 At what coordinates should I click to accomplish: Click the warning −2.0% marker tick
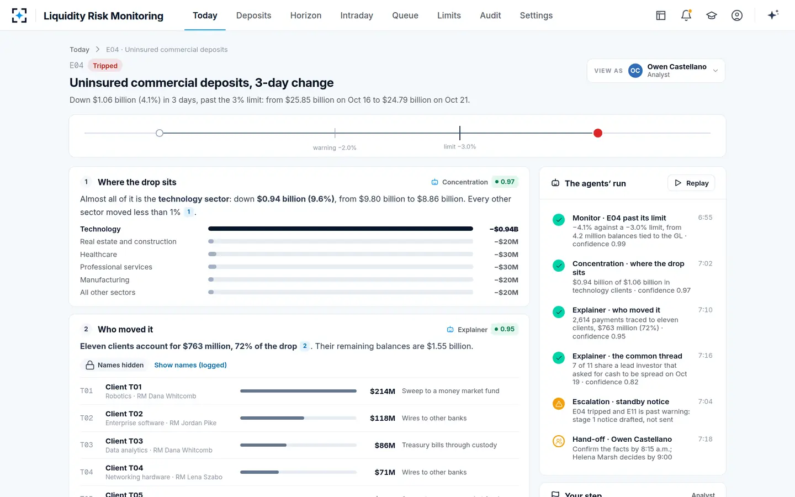[335, 133]
